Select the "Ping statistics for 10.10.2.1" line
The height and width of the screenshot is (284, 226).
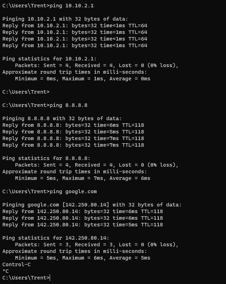point(49,59)
